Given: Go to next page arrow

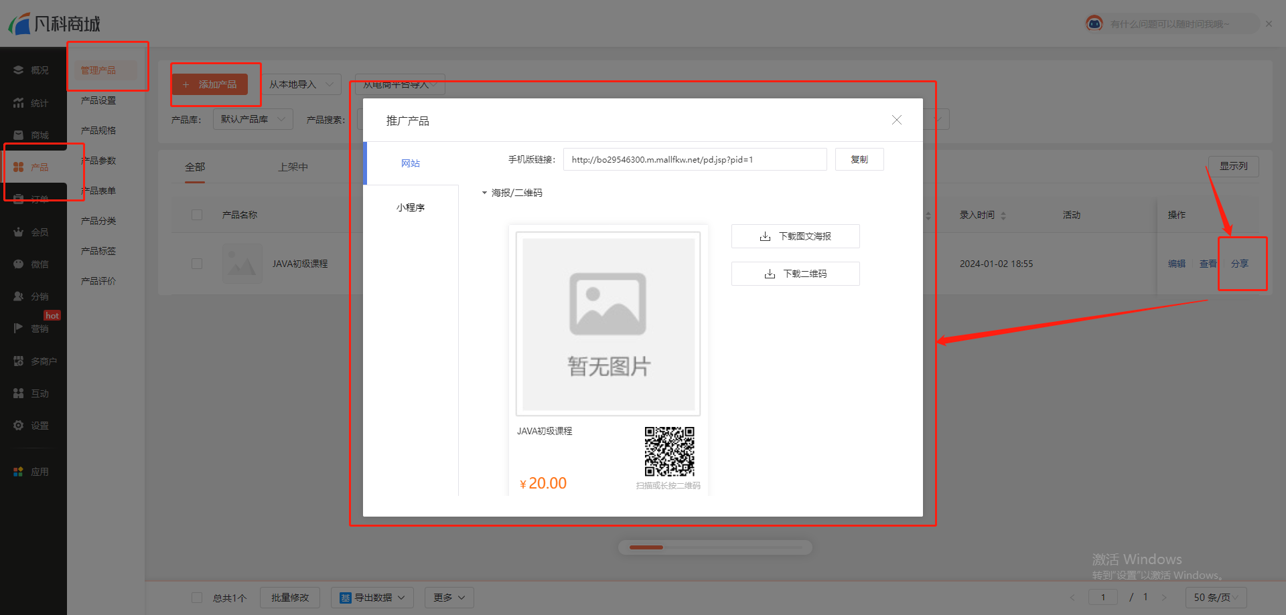Looking at the screenshot, I should (1164, 598).
